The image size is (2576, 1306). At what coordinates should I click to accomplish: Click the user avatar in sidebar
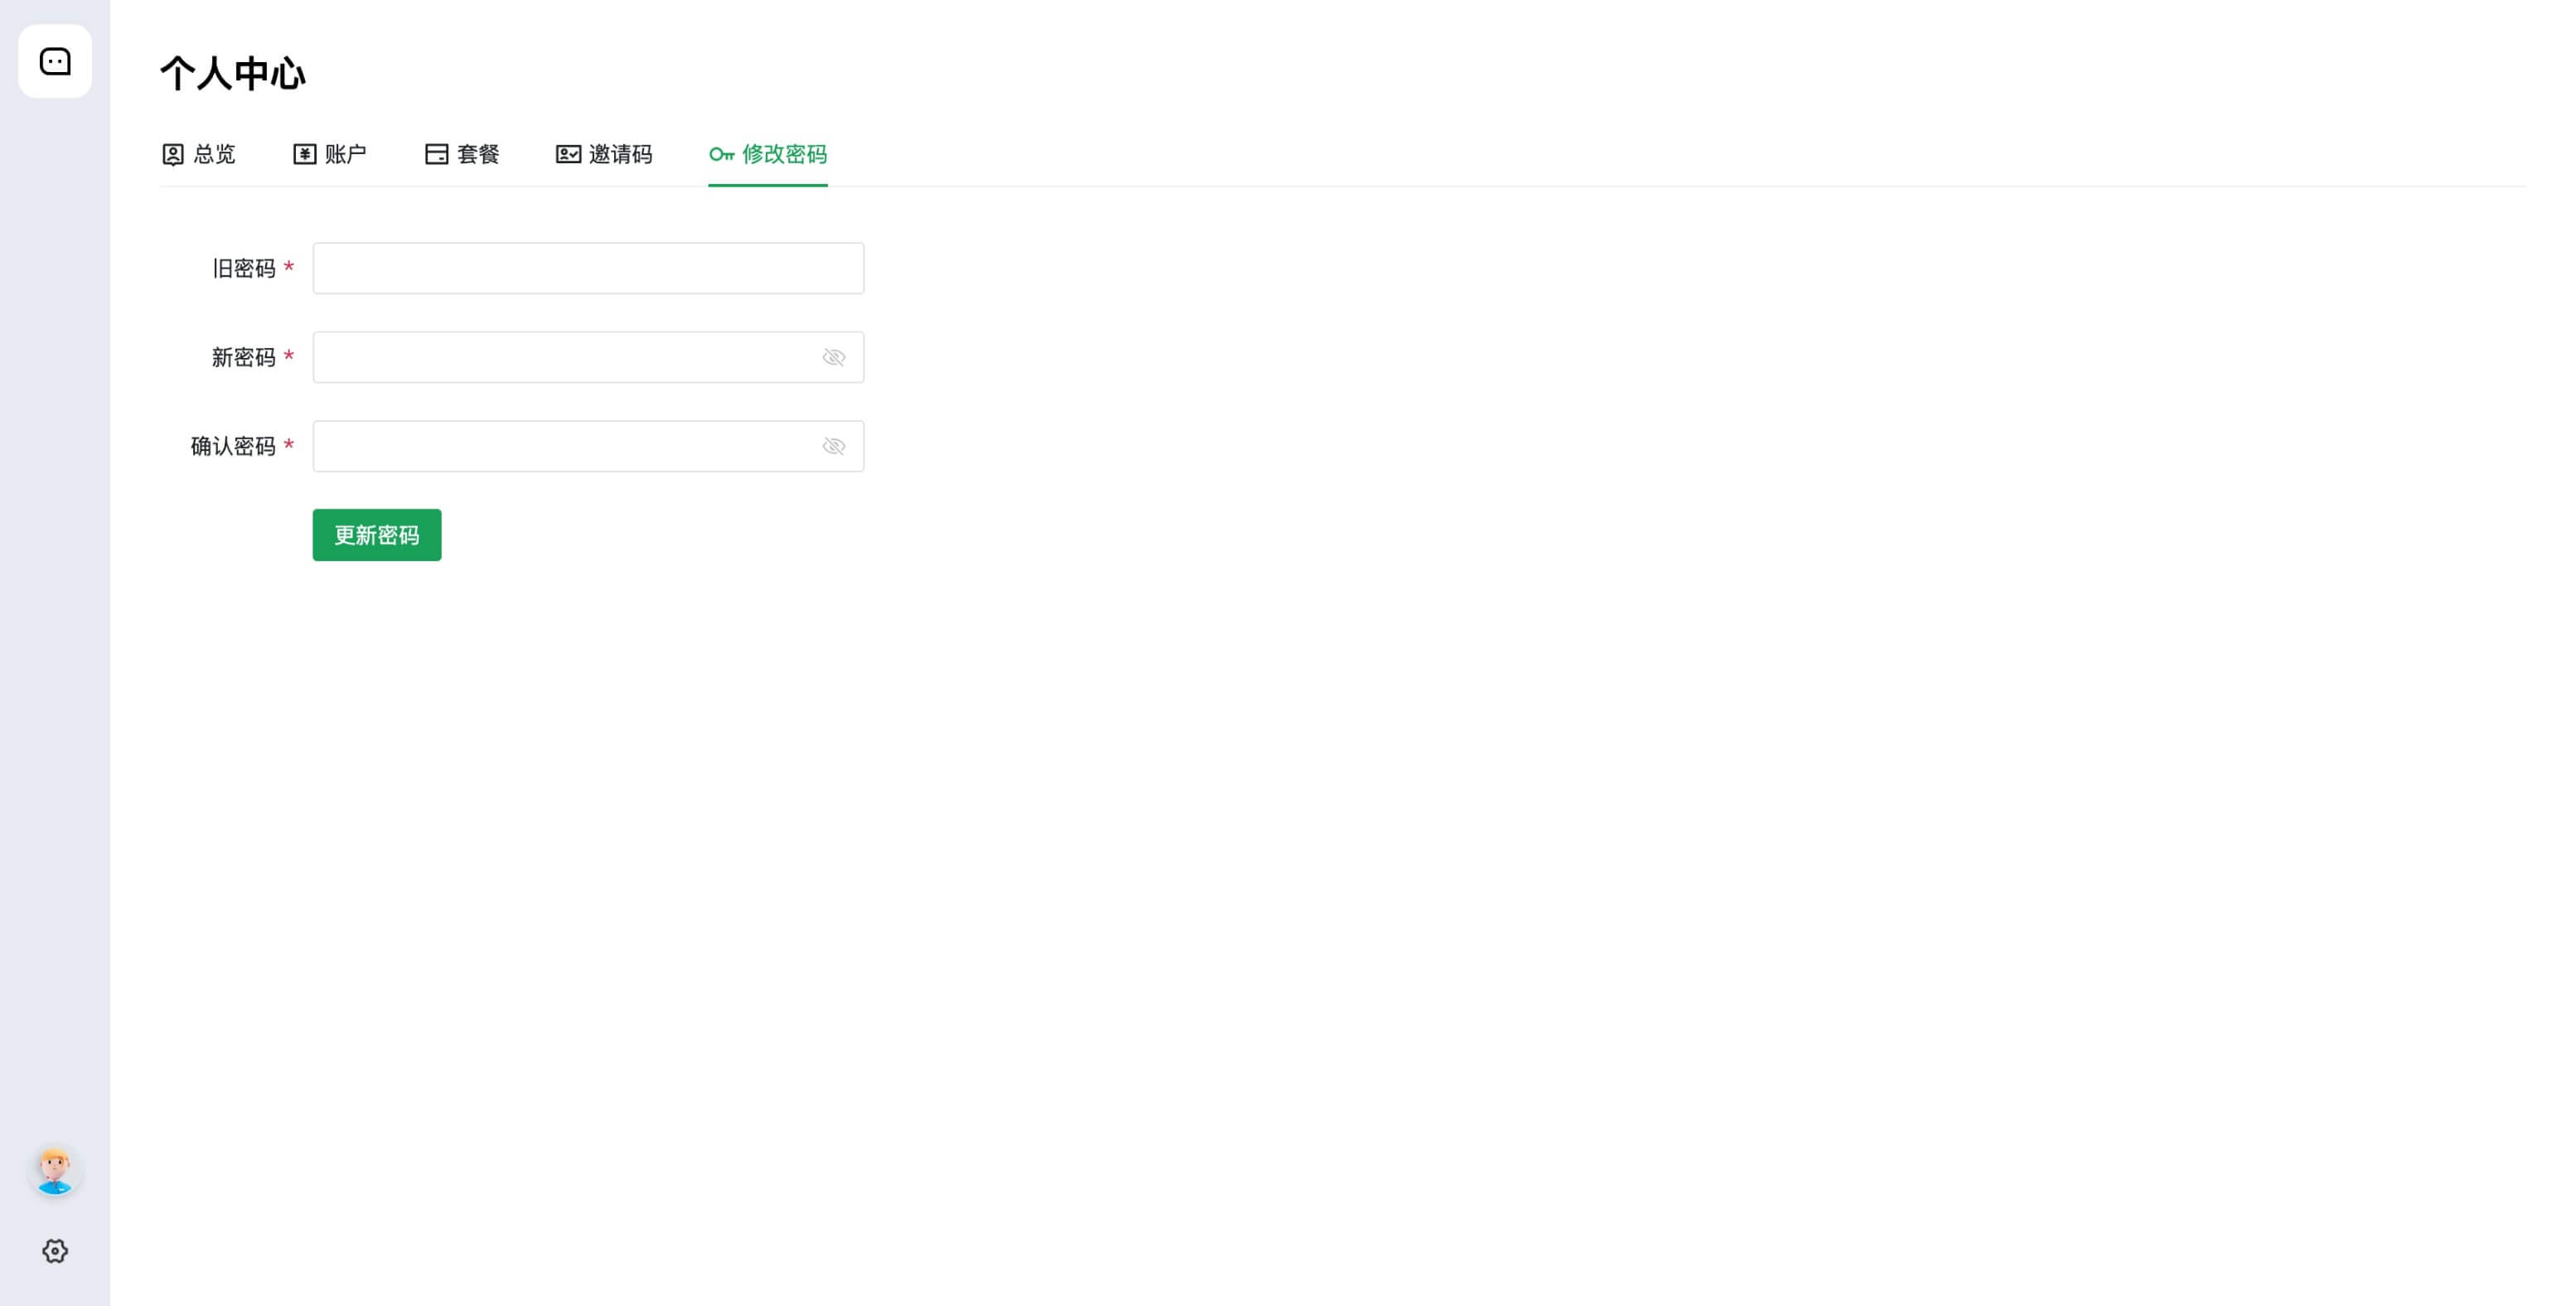(55, 1170)
